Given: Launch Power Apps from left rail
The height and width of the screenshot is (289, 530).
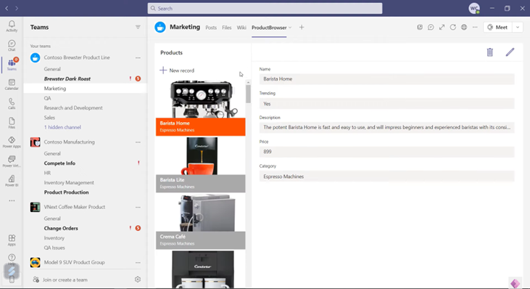Looking at the screenshot, I should pos(12,142).
